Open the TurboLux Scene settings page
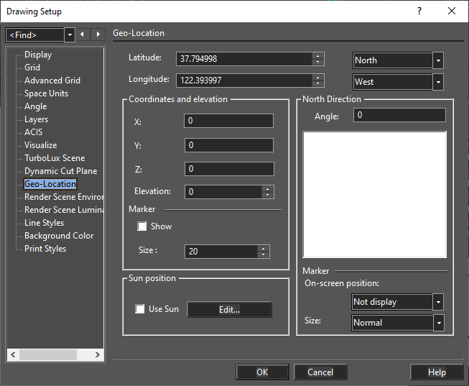Image resolution: width=469 pixels, height=386 pixels. tap(55, 158)
